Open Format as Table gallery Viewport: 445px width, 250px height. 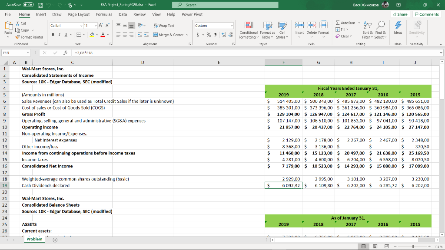tap(267, 30)
